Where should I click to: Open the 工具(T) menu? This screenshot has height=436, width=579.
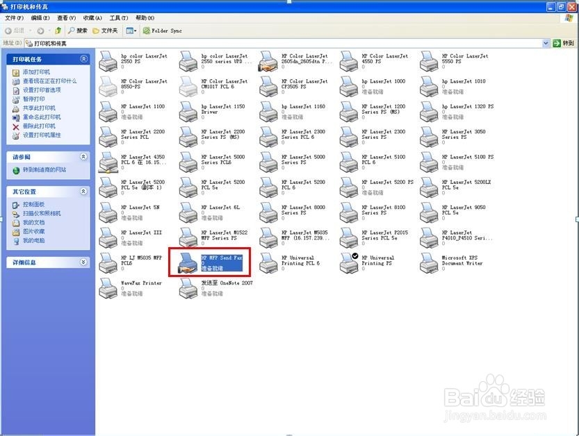(119, 18)
